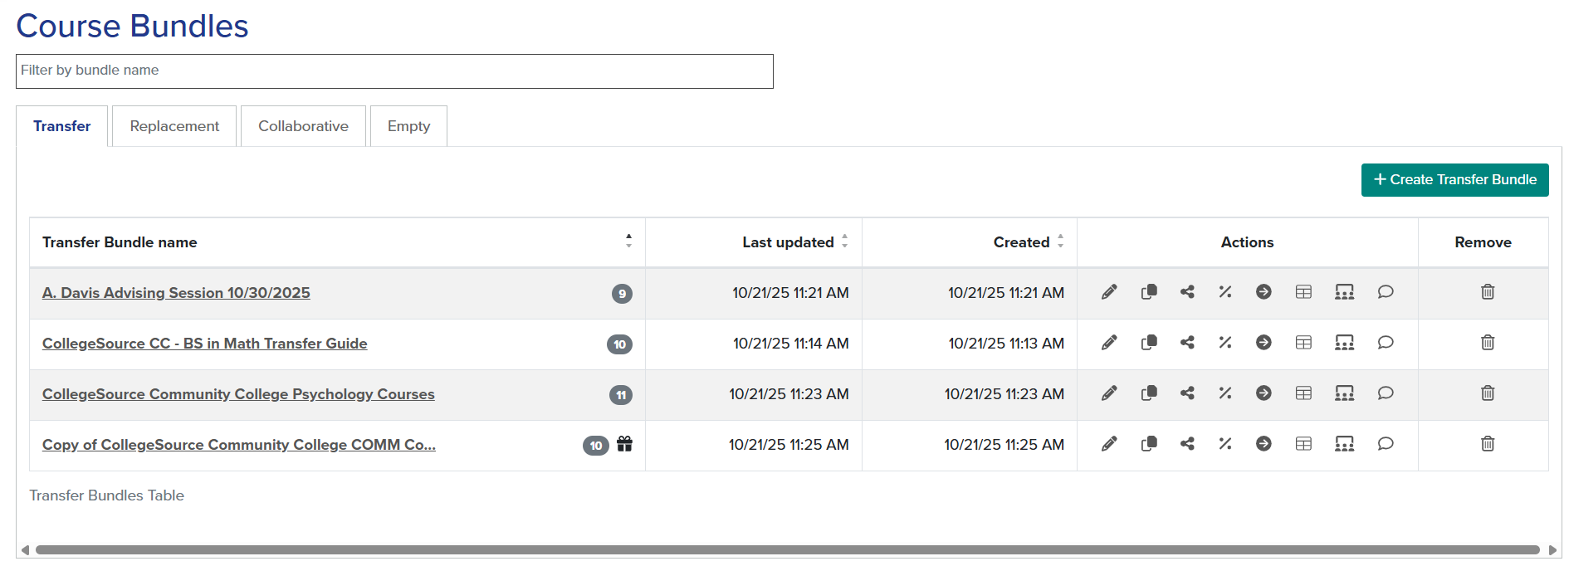Edit the A. Davis Advising Session bundle (pencil icon)
This screenshot has width=1569, height=566.
1109,292
